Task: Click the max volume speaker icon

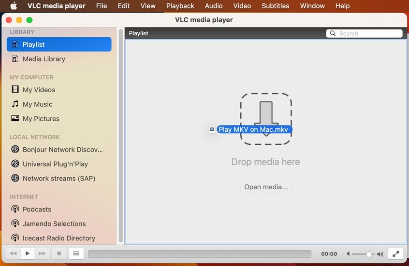Action: [380, 254]
